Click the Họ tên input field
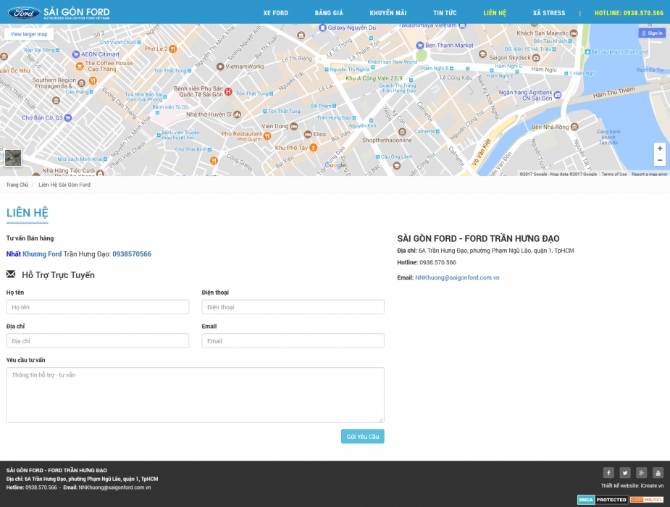Viewport: 670px width, 507px height. [x=98, y=307]
